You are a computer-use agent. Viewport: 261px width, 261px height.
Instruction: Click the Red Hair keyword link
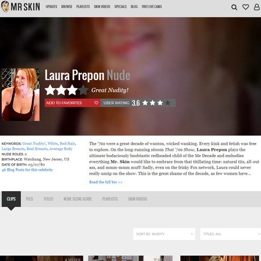pos(68,144)
